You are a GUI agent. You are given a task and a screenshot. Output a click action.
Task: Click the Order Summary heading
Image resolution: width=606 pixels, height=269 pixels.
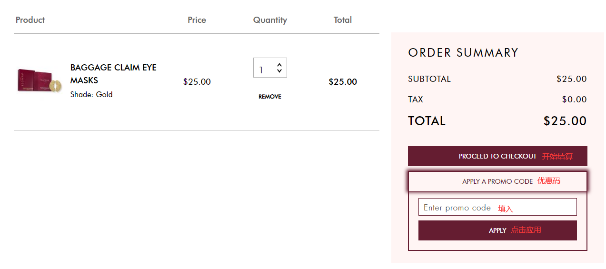point(463,53)
